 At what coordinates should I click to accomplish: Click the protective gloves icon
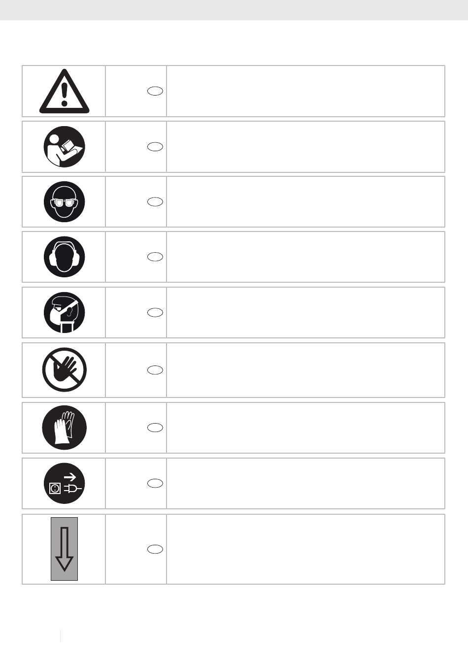[x=64, y=428]
